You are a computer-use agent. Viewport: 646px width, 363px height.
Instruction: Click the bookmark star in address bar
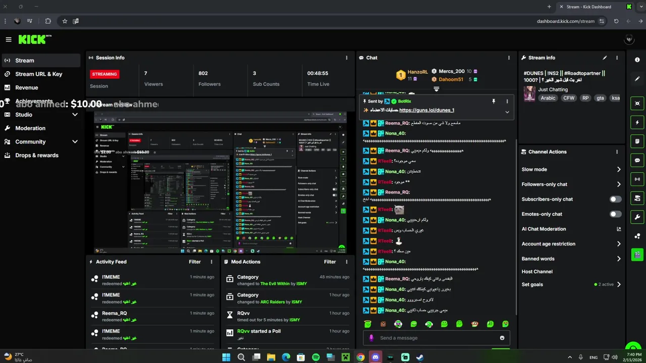(65, 21)
